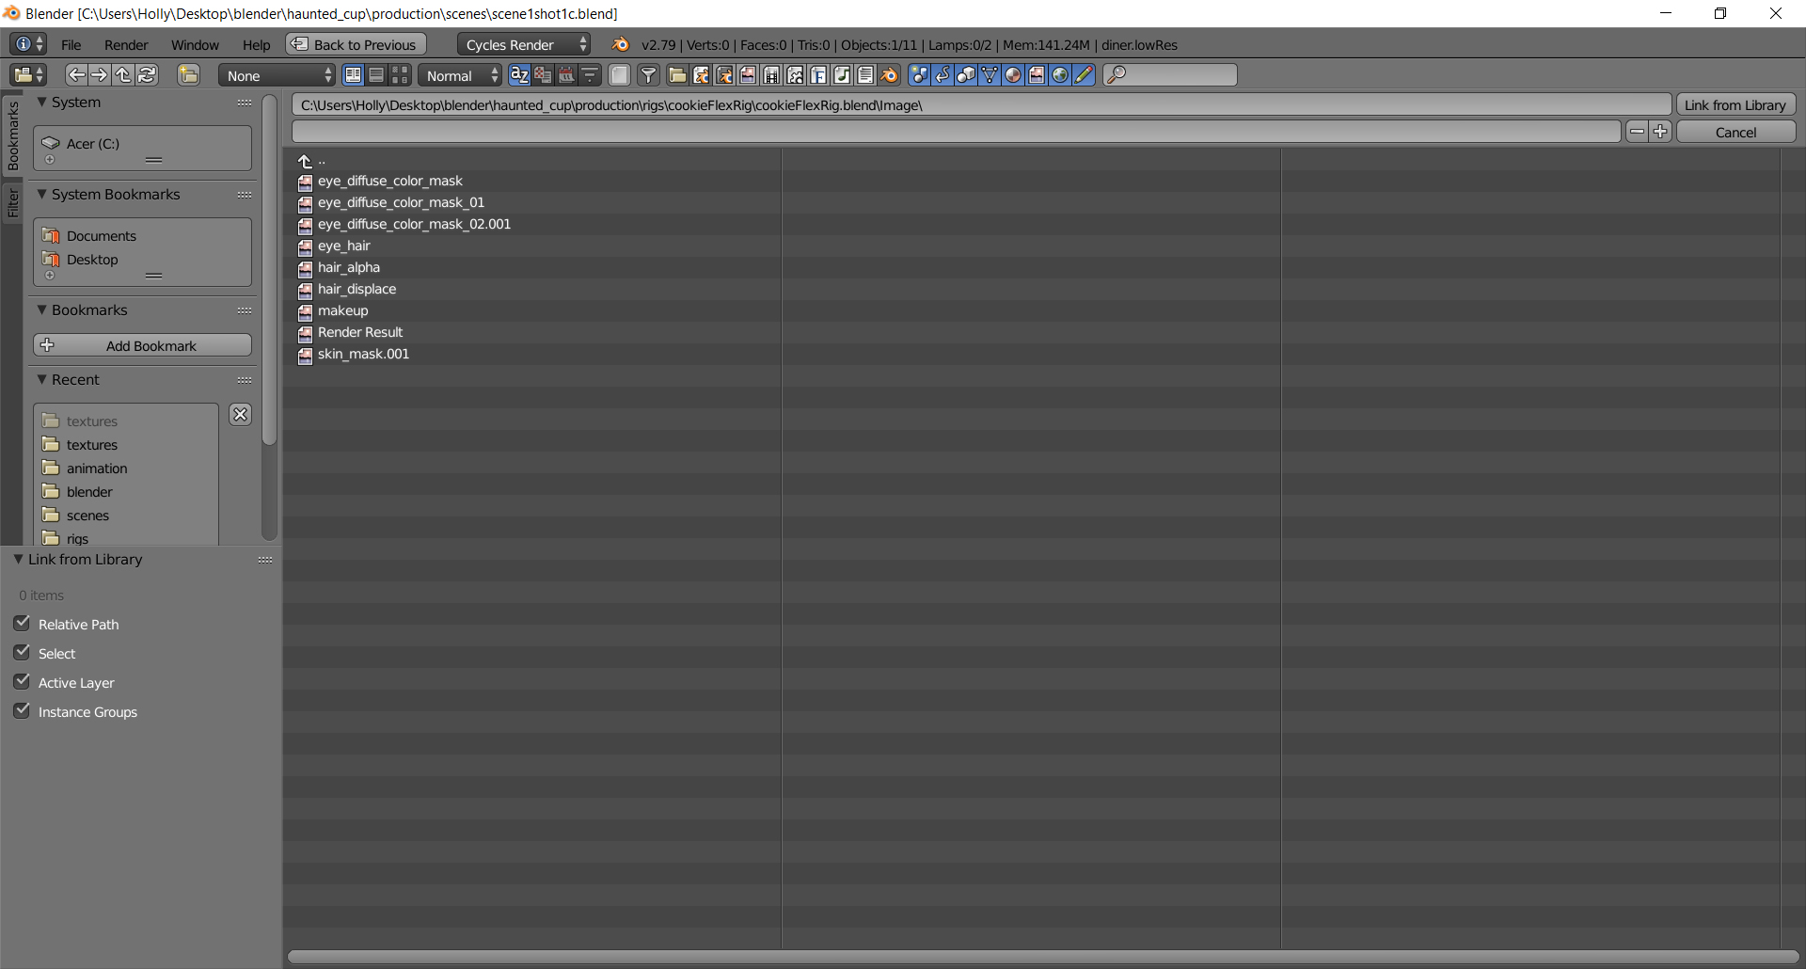Screen dimensions: 1806x969
Task: Enable the Object datablock filter
Action: (966, 74)
